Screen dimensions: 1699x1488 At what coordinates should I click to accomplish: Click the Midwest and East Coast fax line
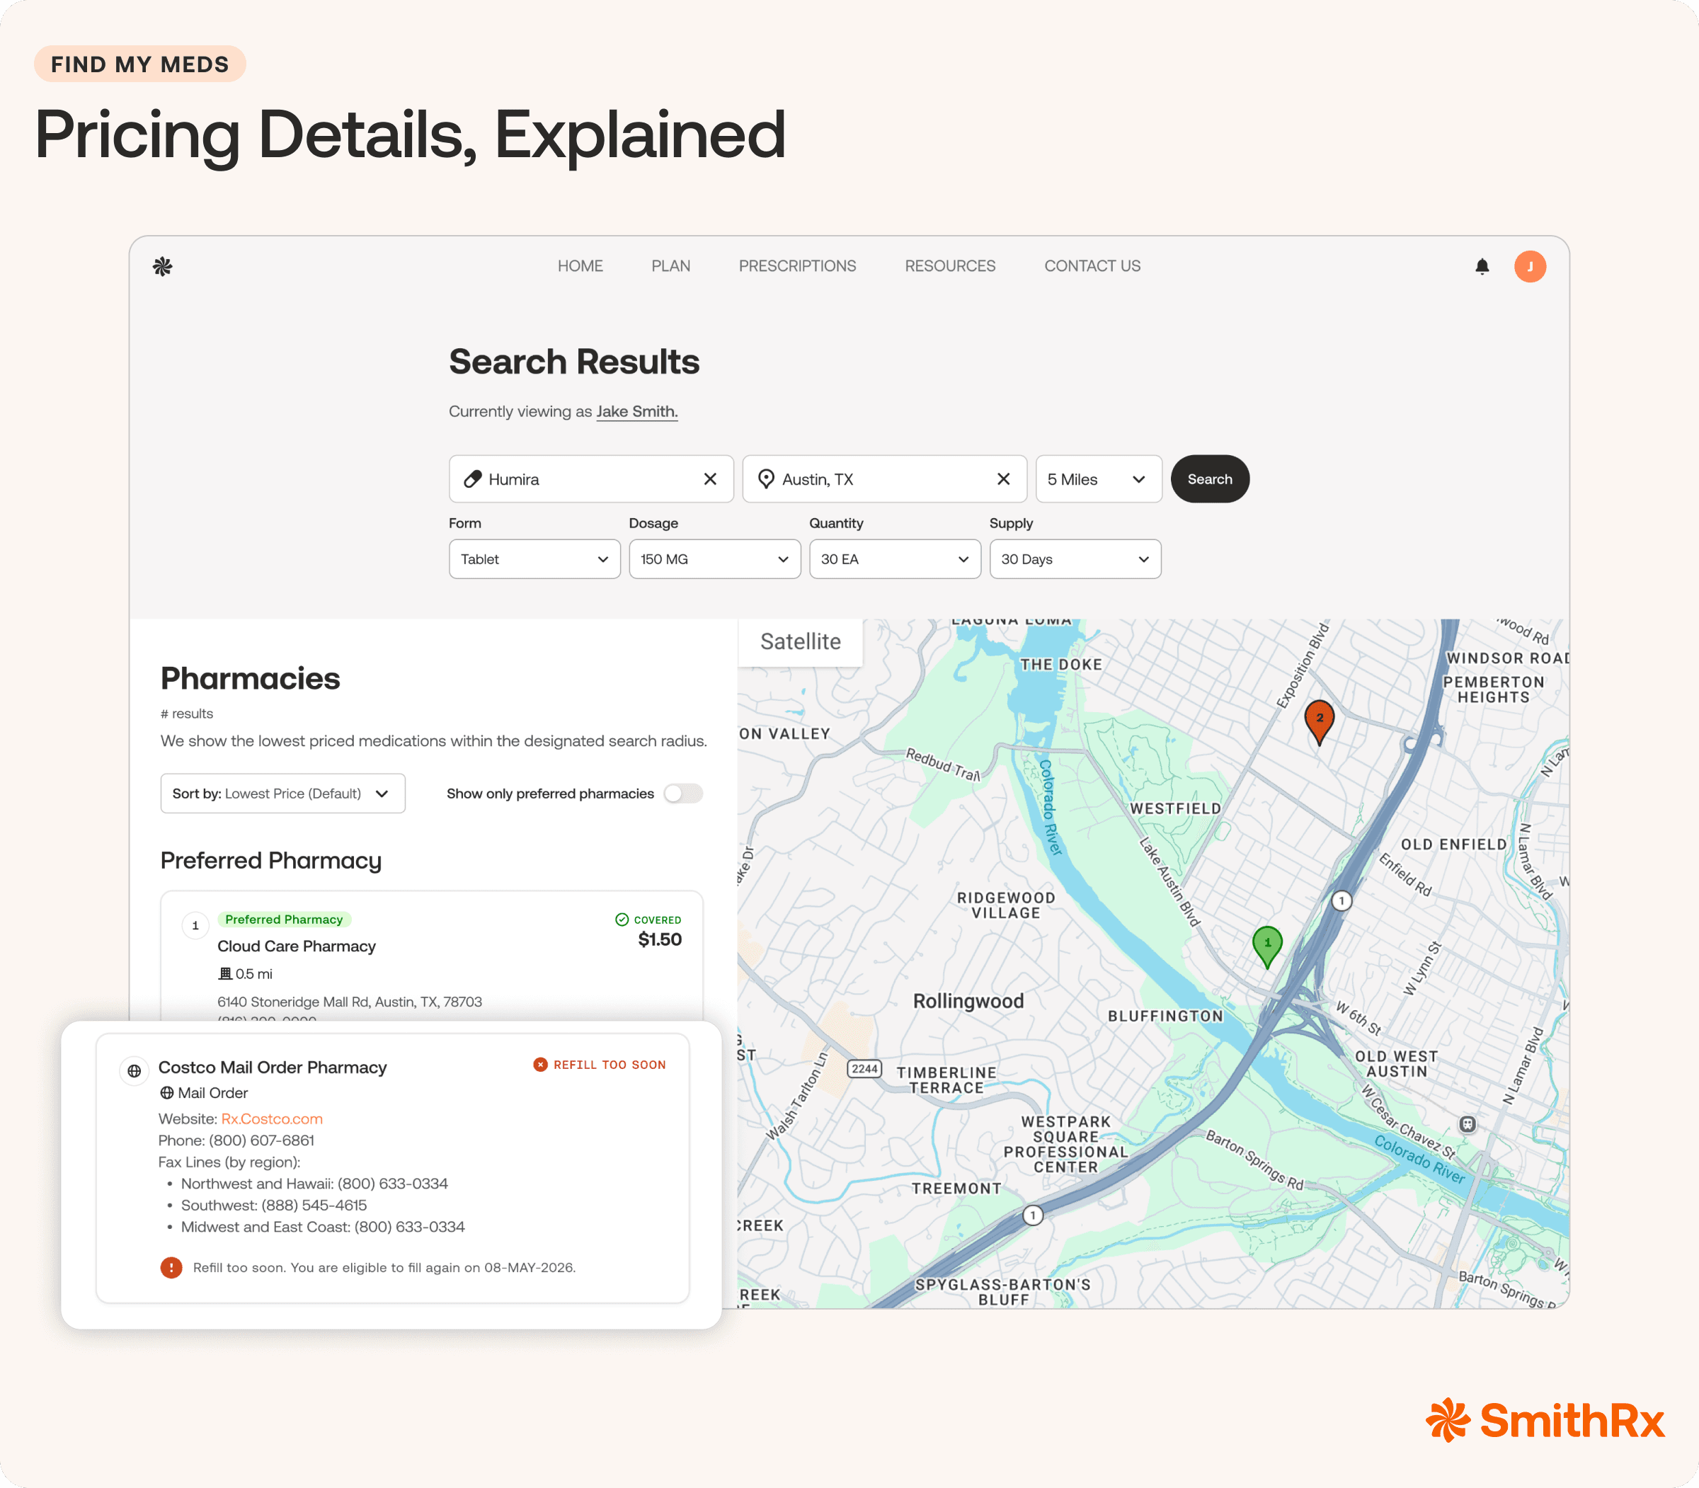(323, 1227)
